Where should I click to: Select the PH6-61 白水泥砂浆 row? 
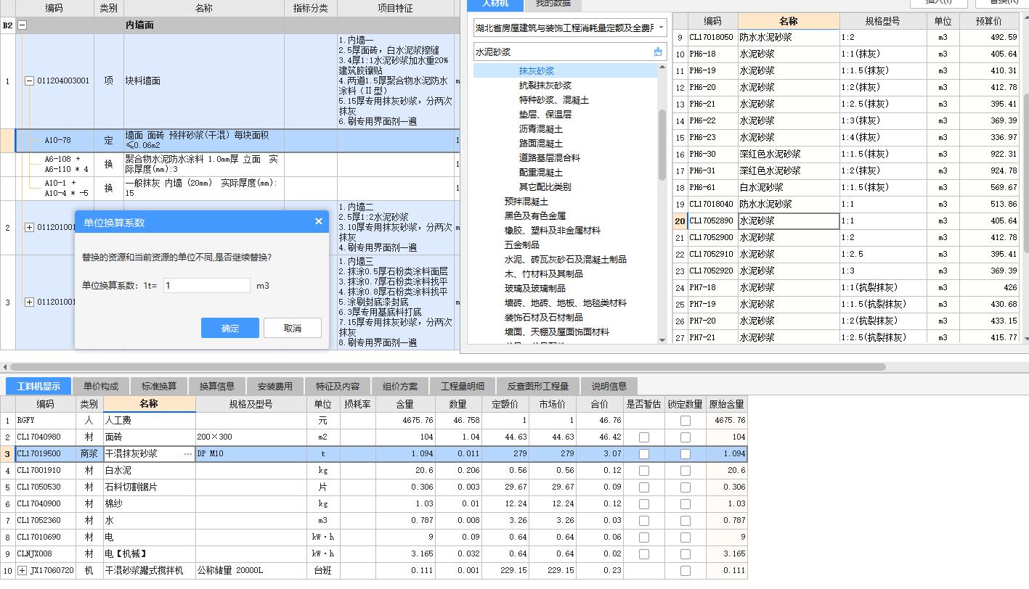(847, 188)
